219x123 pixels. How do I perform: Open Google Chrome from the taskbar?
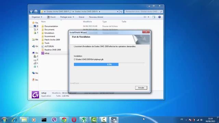pos(64,120)
